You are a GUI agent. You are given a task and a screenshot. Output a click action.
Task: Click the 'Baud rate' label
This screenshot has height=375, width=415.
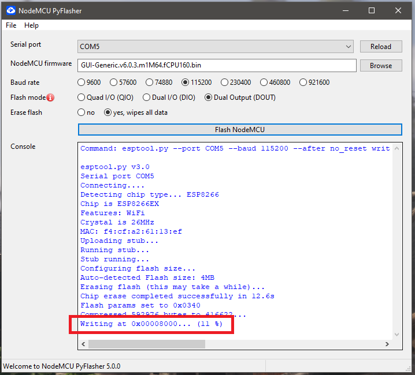25,82
